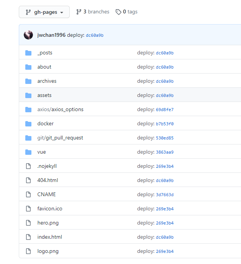The image size is (241, 264).
Task: Click the _posts folder icon
Action: [28, 53]
